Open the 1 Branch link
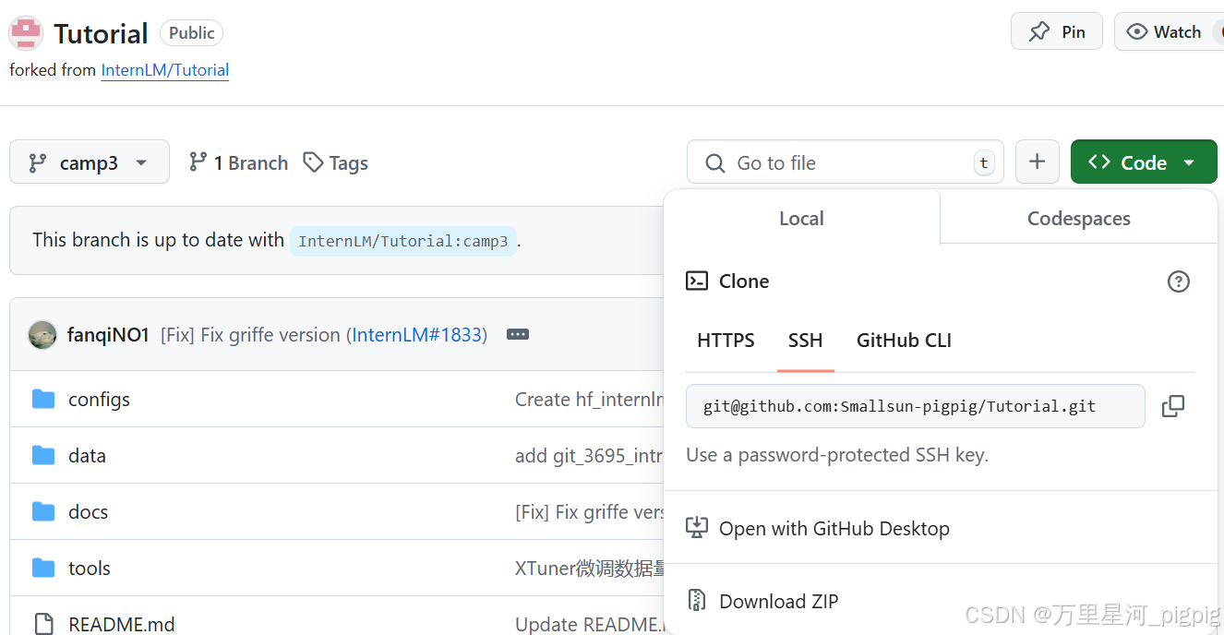Viewport: 1224px width, 635px height. 238,162
